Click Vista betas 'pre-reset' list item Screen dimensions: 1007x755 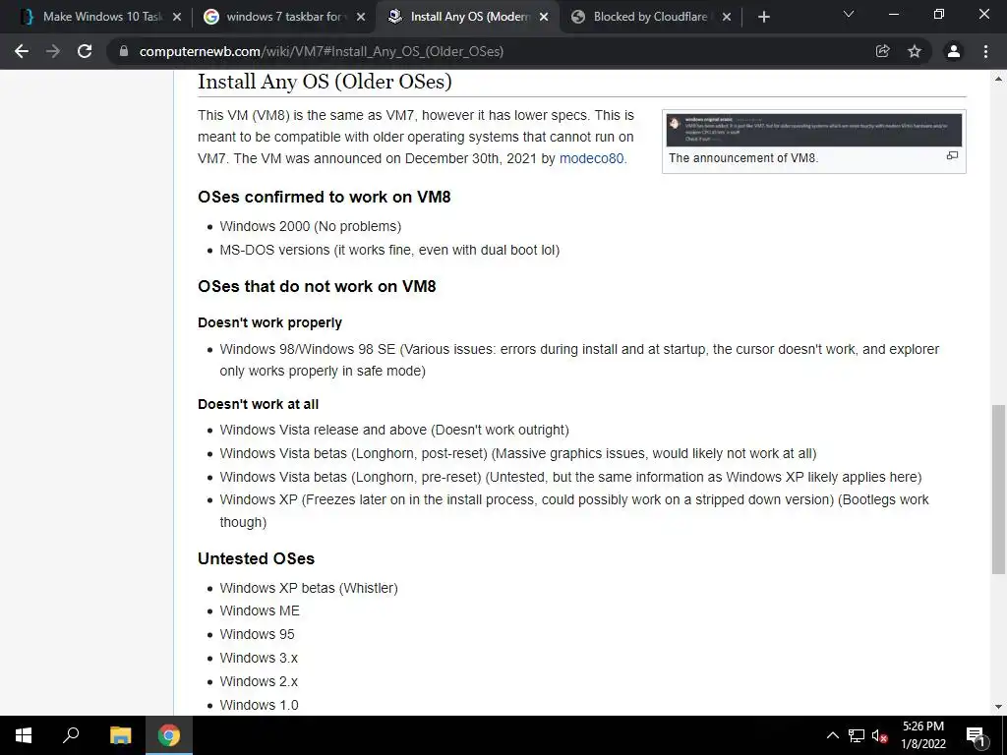click(x=570, y=477)
